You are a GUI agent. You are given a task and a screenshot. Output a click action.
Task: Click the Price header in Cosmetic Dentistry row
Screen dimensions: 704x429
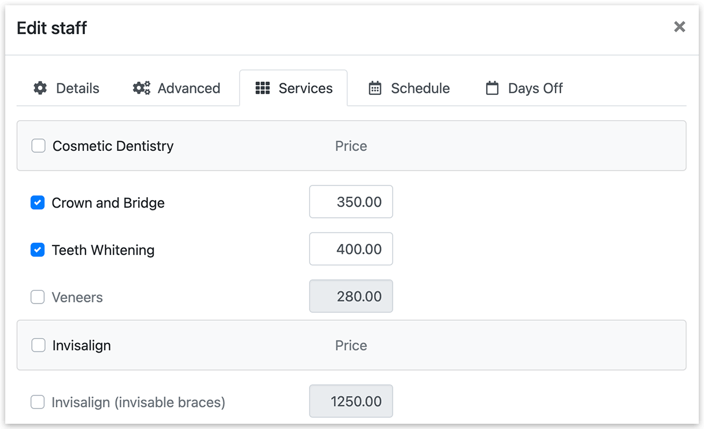[x=351, y=146]
